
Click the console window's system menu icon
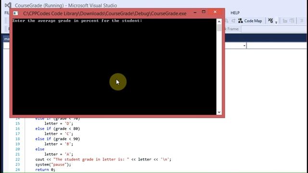click(15, 13)
